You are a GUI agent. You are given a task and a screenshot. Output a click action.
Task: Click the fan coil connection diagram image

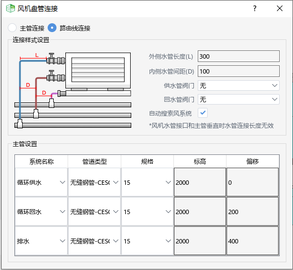(73, 90)
